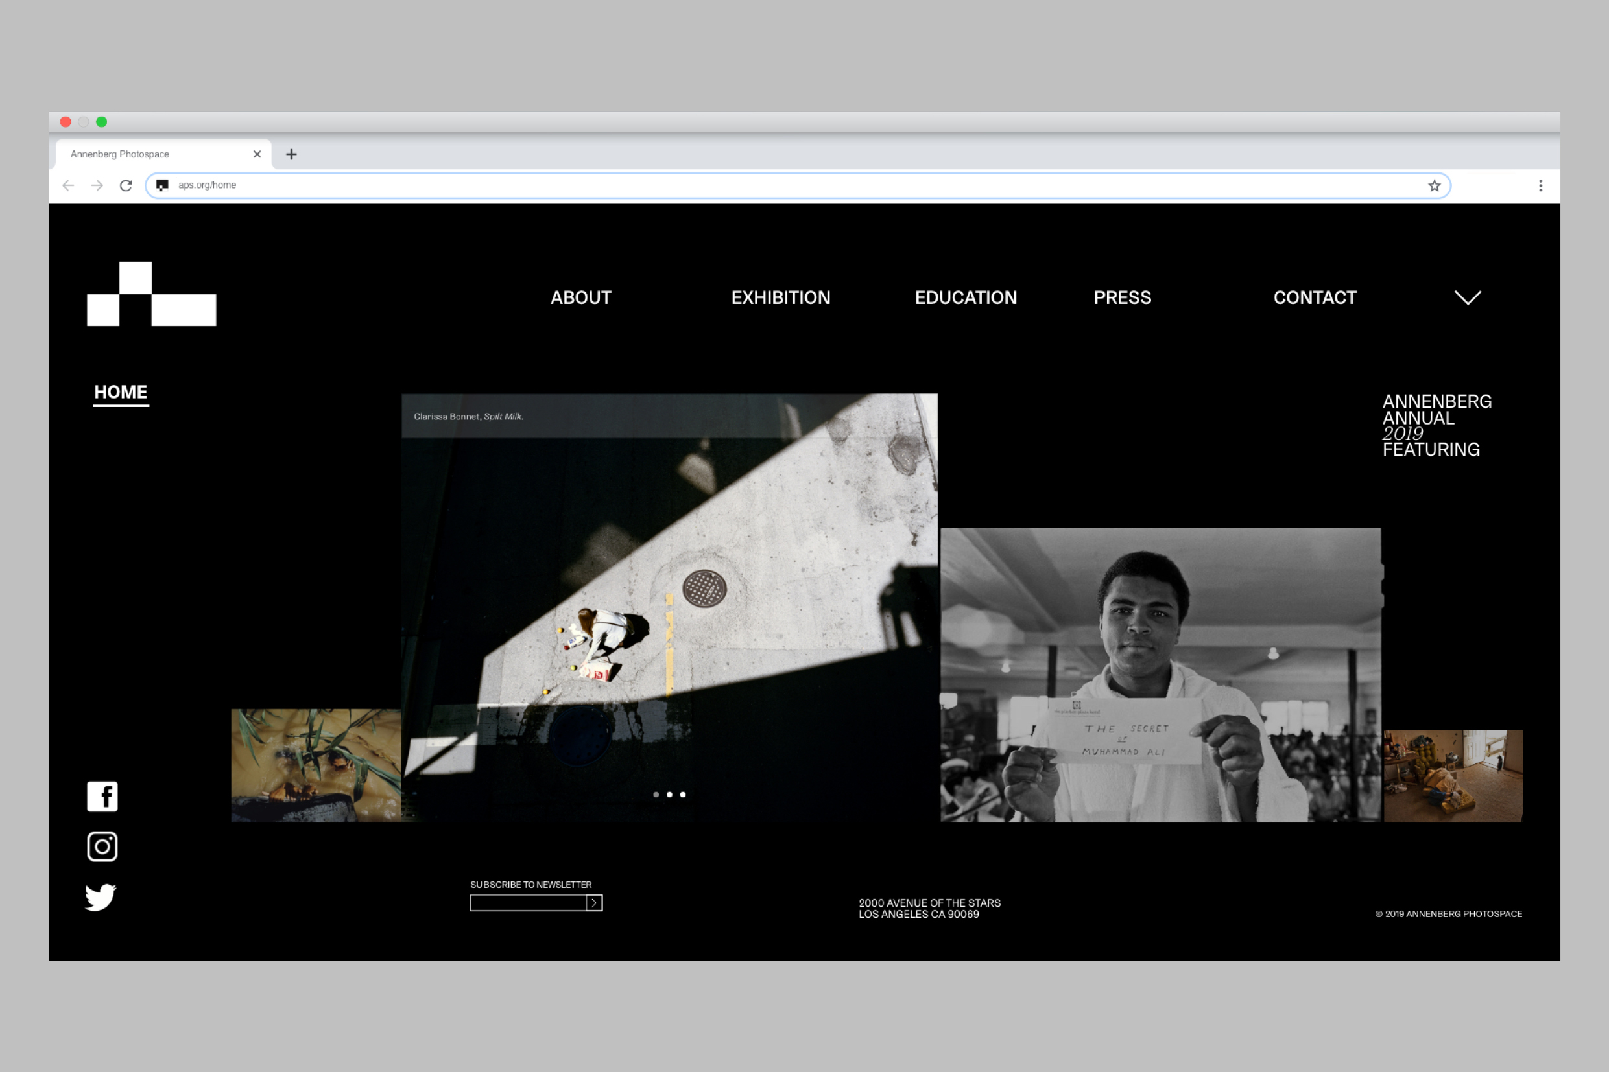This screenshot has height=1072, width=1609.
Task: Bookmark page with star icon
Action: click(x=1435, y=185)
